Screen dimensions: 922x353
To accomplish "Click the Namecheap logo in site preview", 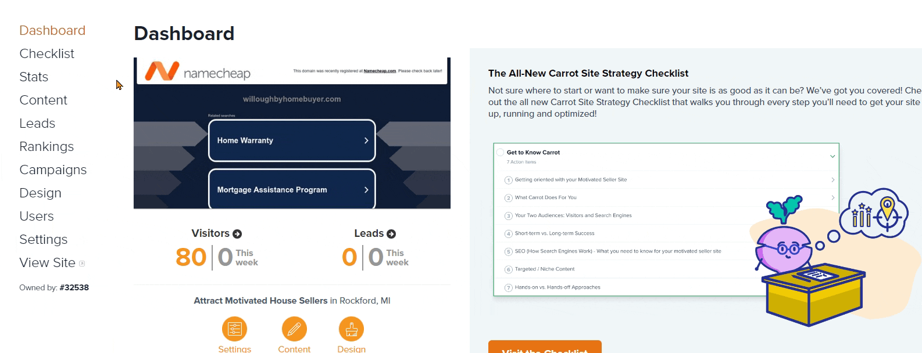I will click(198, 72).
